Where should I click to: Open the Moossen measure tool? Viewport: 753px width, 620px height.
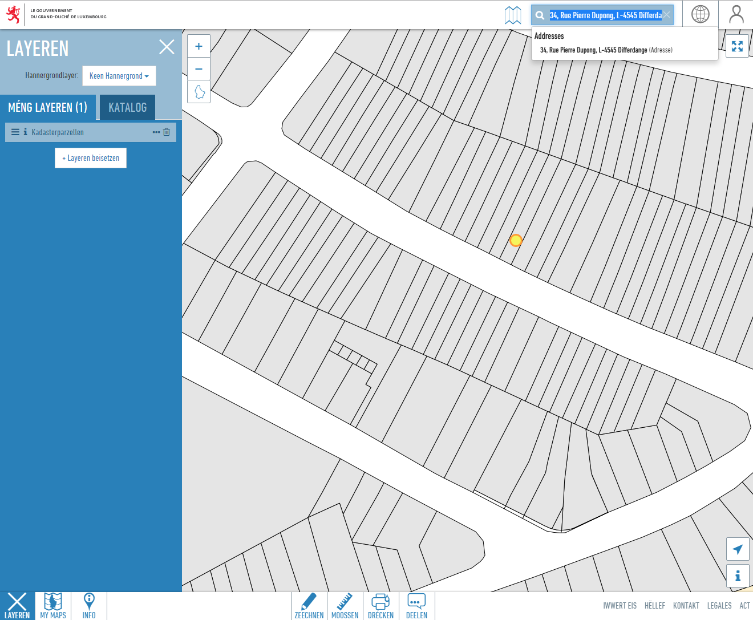[x=345, y=606]
